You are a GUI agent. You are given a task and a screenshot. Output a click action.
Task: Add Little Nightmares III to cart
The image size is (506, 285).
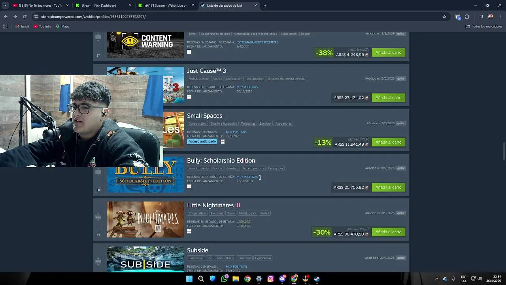(x=388, y=232)
